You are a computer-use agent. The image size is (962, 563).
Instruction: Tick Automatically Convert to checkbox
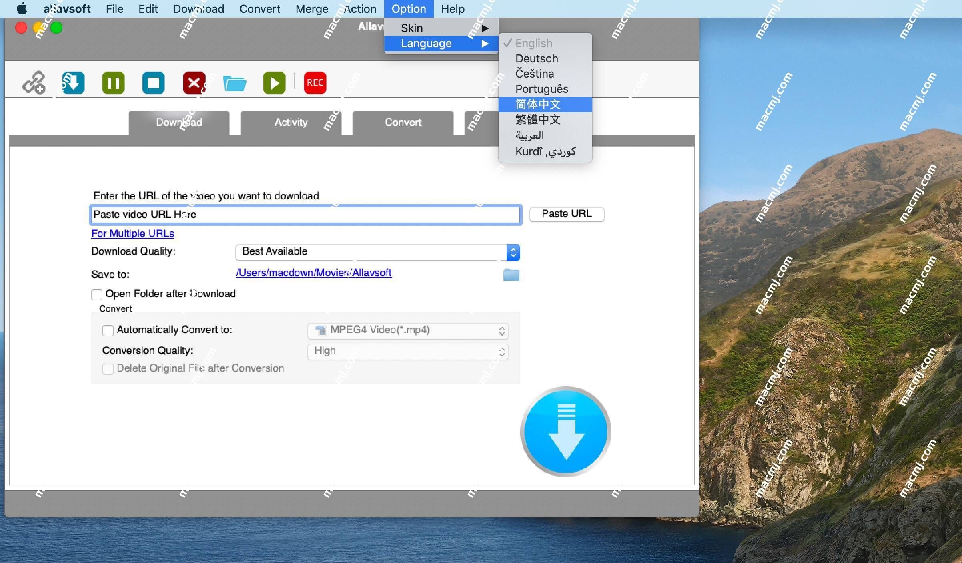coord(108,330)
